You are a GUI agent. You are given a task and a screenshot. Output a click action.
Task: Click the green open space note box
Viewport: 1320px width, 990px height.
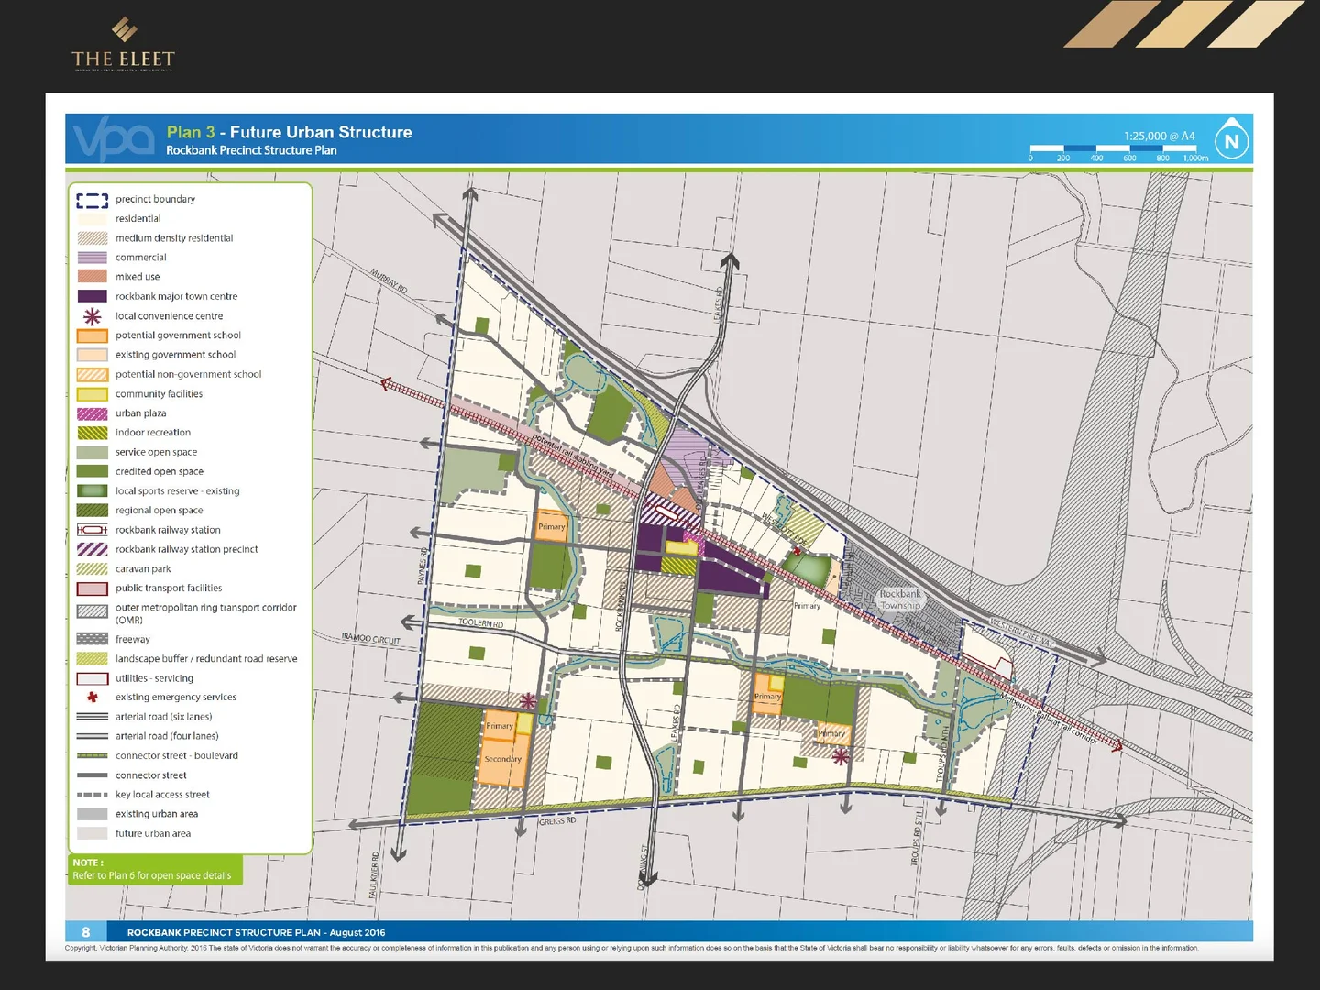click(x=155, y=870)
